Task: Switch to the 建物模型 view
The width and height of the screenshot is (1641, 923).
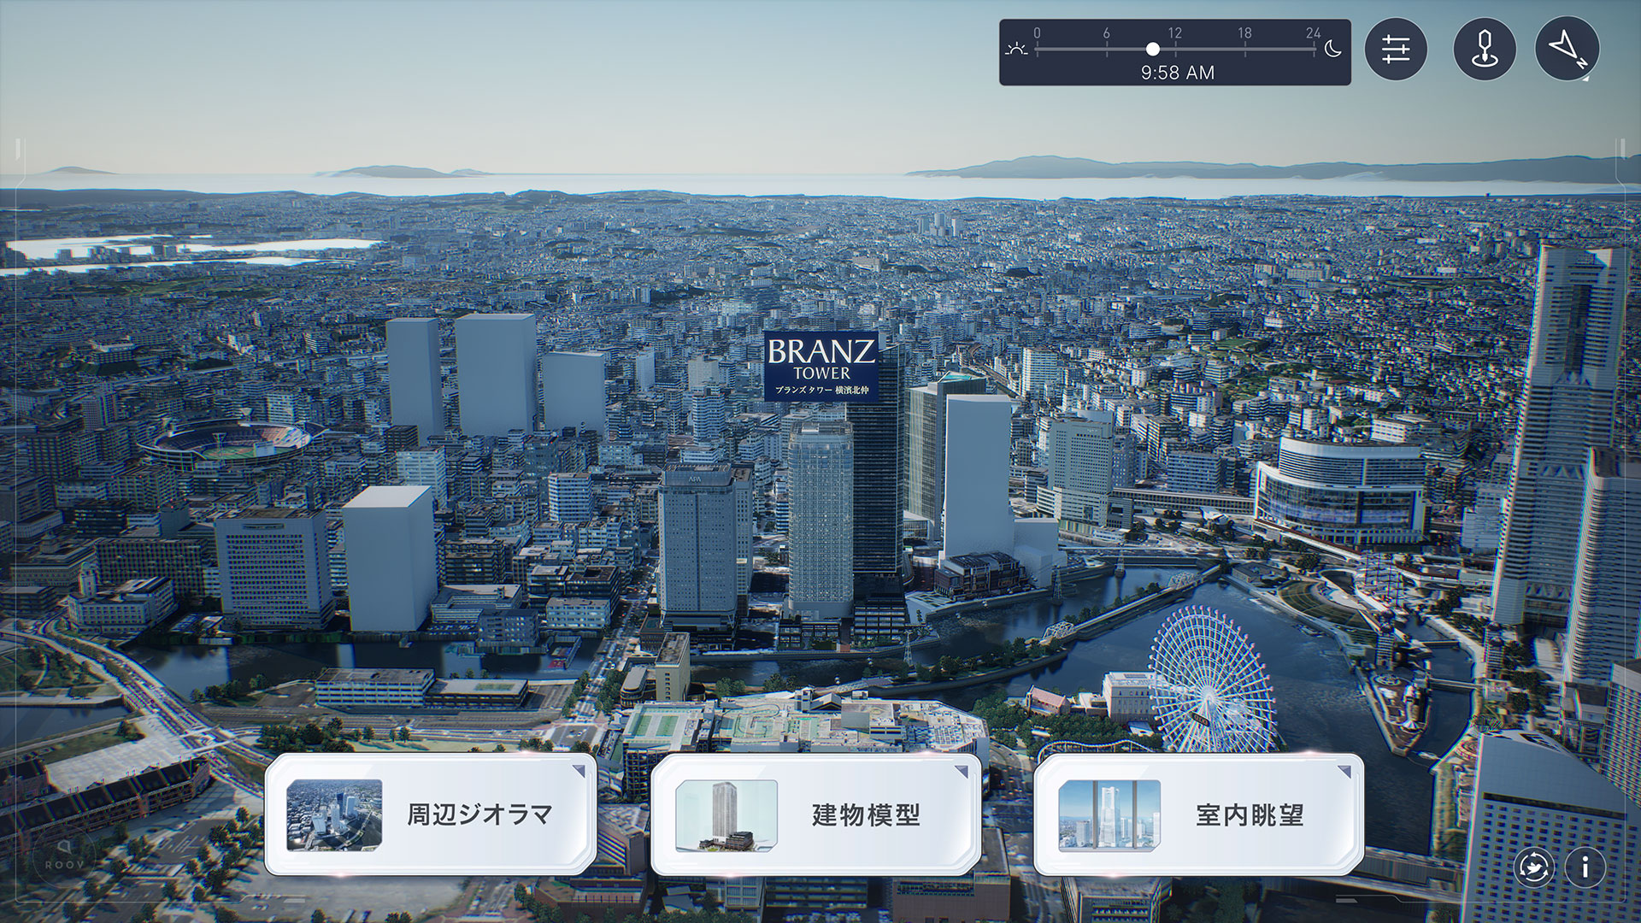Action: [816, 814]
